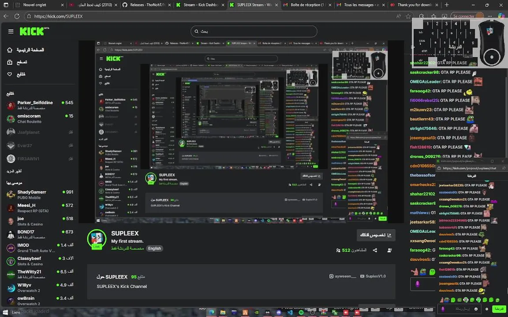Viewport: 508px width, 317px height.
Task: Go to home page via house icon
Action: tap(10, 50)
